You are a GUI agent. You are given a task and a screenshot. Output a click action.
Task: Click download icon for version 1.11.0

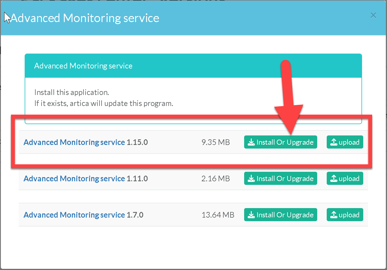251,179
